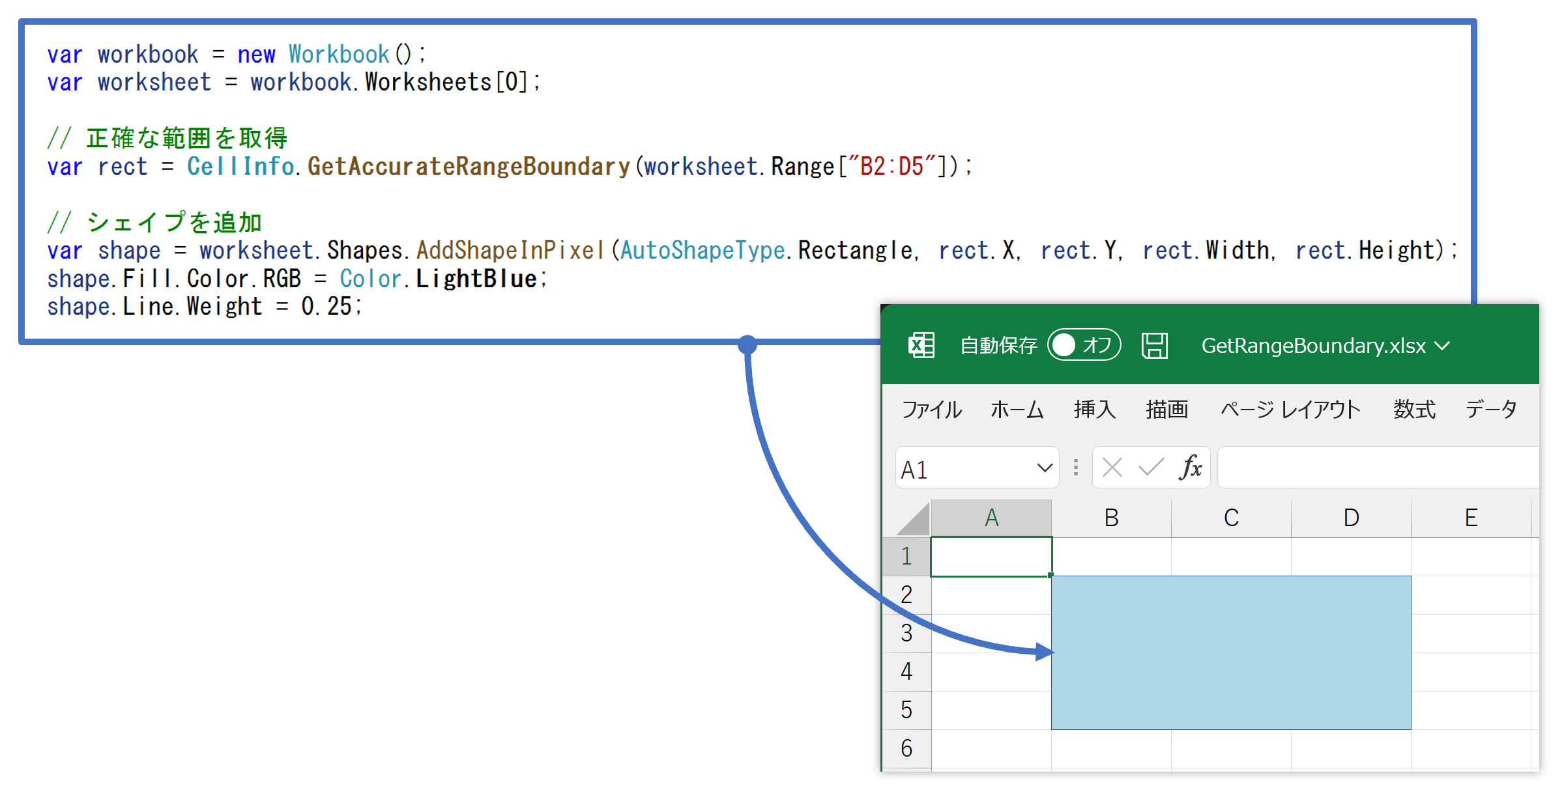This screenshot has width=1564, height=799.
Task: Click the Insert Function fx icon
Action: 1190,467
